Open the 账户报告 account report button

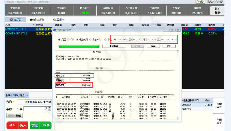(x=217, y=11)
